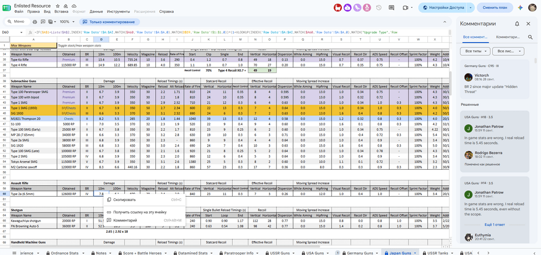Image resolution: width=541 pixels, height=255 pixels.
Task: Click the Сменить план button
Action: tap(495, 8)
